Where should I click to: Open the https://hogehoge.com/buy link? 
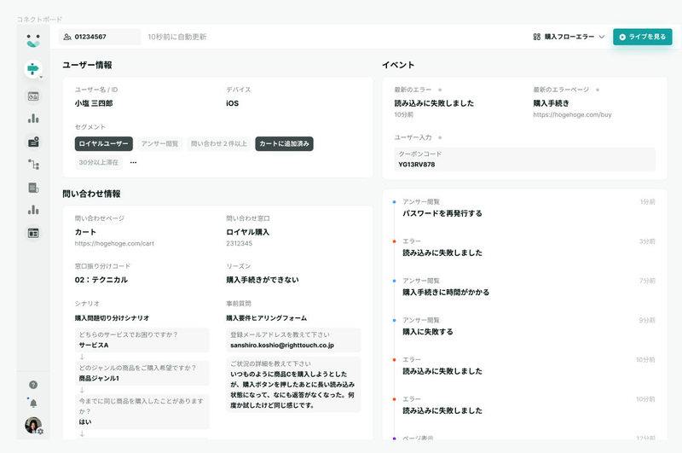pyautogui.click(x=572, y=115)
